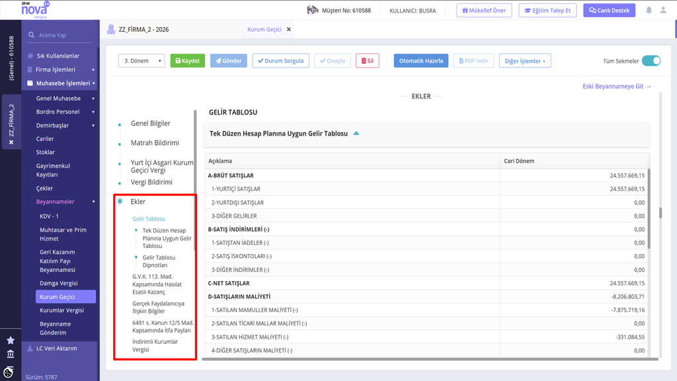Follow Eski Beyannameye Git link
Image resolution: width=677 pixels, height=381 pixels.
617,87
